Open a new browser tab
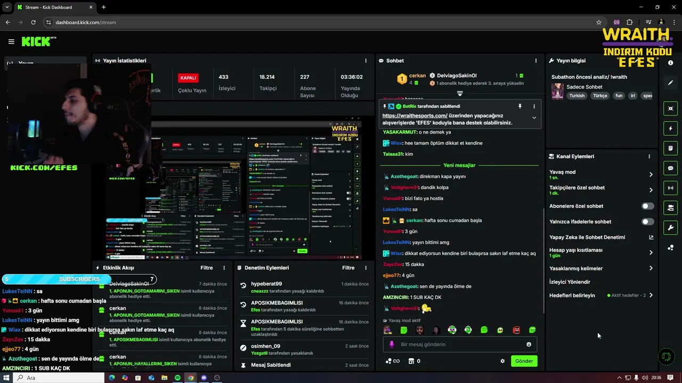The image size is (682, 383). click(103, 7)
